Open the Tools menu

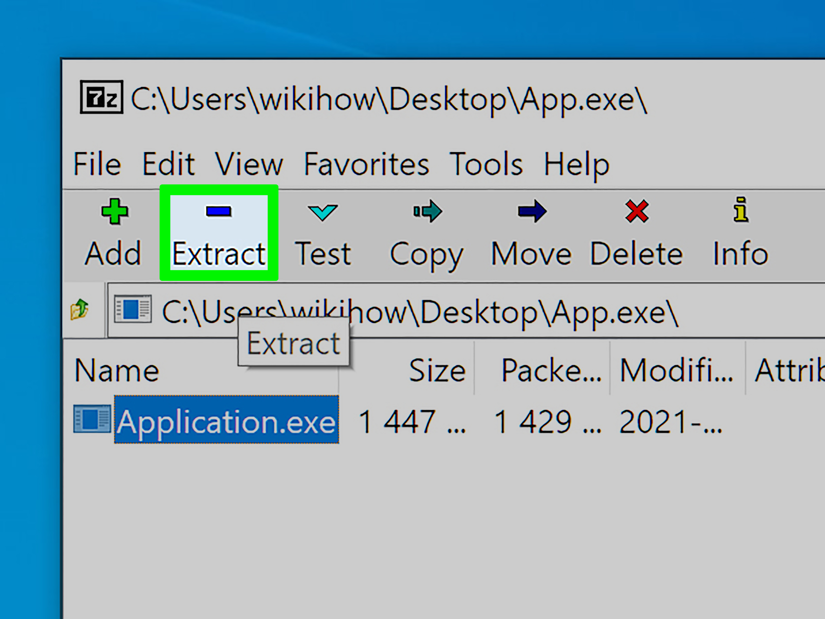pyautogui.click(x=486, y=164)
